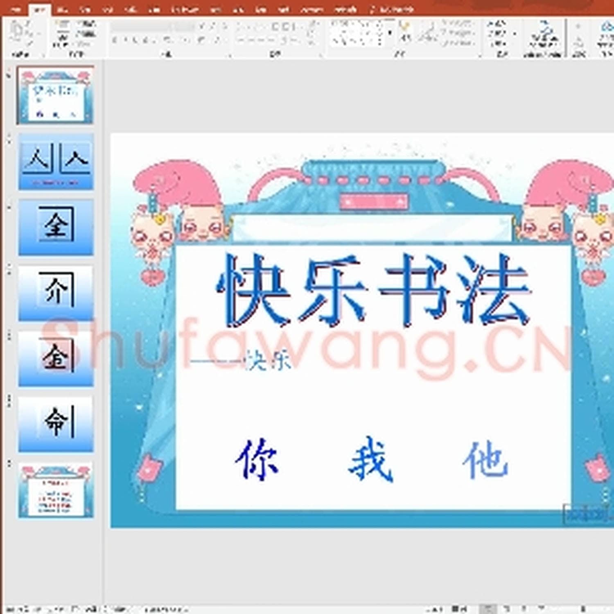Viewport: 614px width, 614px height.
Task: Open the File tab
Action: pos(16,9)
